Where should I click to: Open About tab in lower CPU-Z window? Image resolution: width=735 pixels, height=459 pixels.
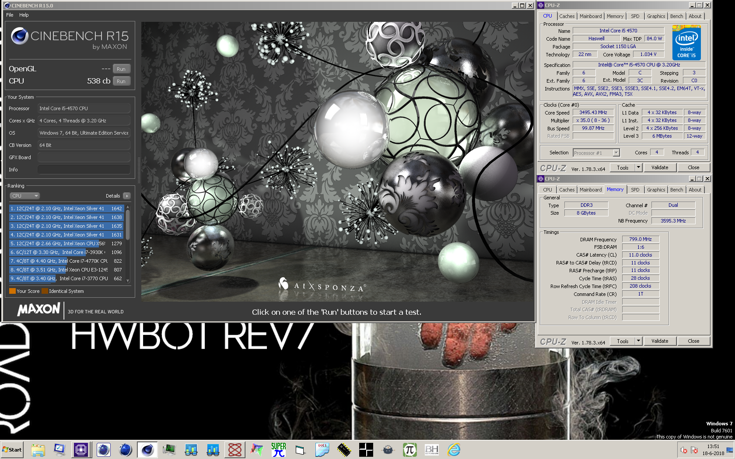(695, 190)
